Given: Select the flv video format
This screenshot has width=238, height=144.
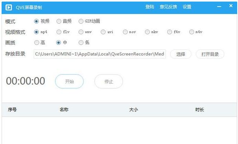Looking at the screenshot, I should [59, 32].
